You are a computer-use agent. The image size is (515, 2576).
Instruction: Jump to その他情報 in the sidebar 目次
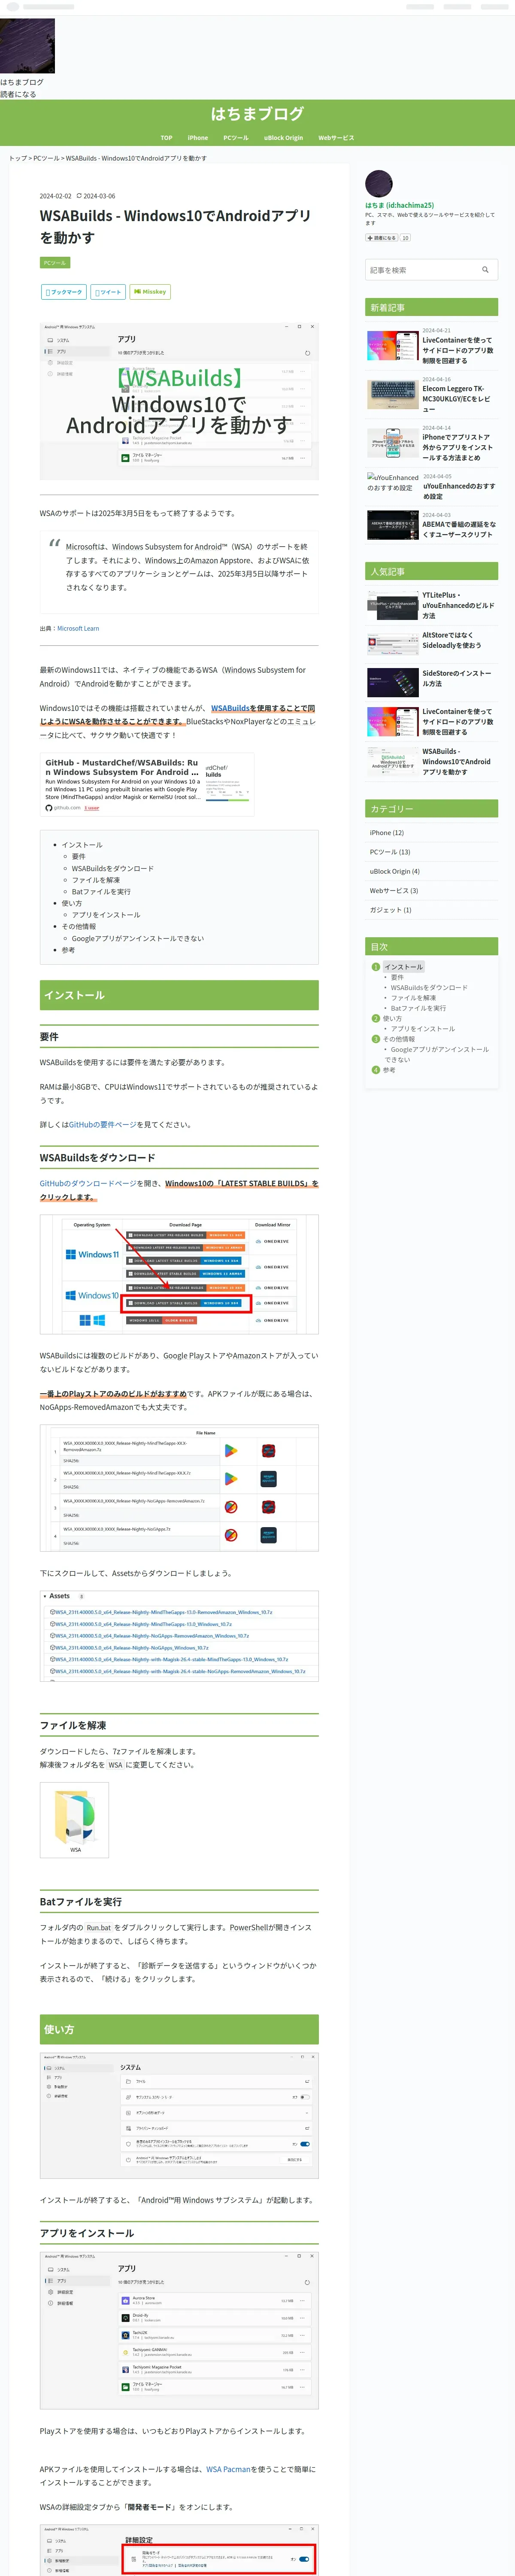[400, 1039]
